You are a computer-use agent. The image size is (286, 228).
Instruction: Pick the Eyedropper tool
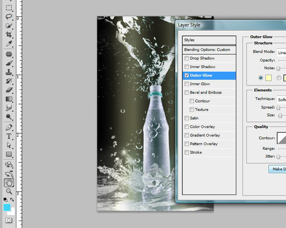(9, 43)
